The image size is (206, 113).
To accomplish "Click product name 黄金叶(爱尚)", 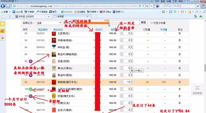I will pos(65,75).
